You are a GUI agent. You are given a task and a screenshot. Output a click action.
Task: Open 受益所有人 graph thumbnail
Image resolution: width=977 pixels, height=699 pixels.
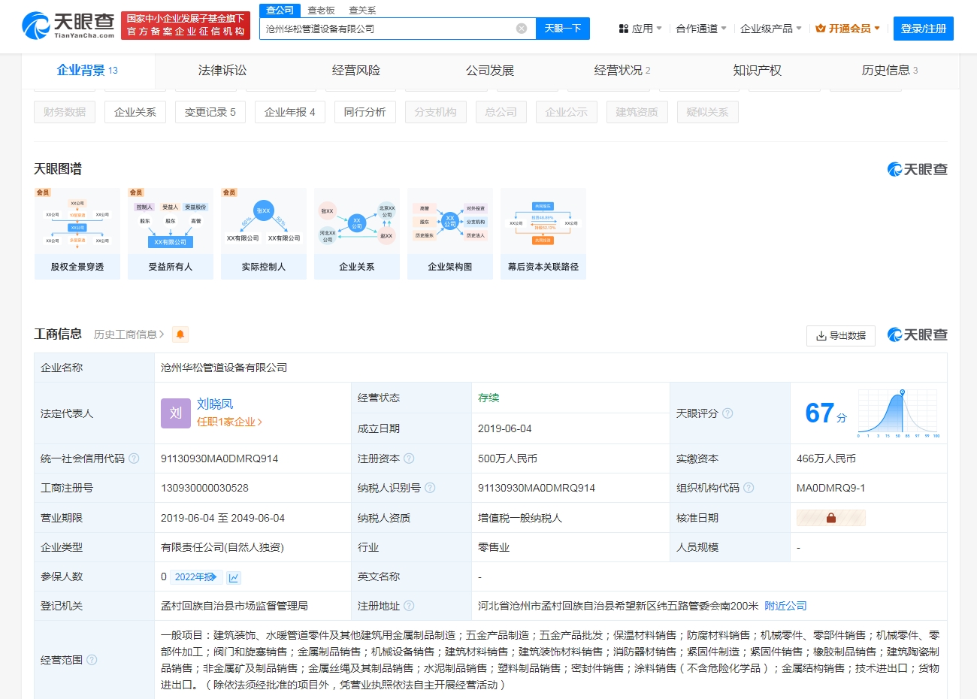click(171, 234)
